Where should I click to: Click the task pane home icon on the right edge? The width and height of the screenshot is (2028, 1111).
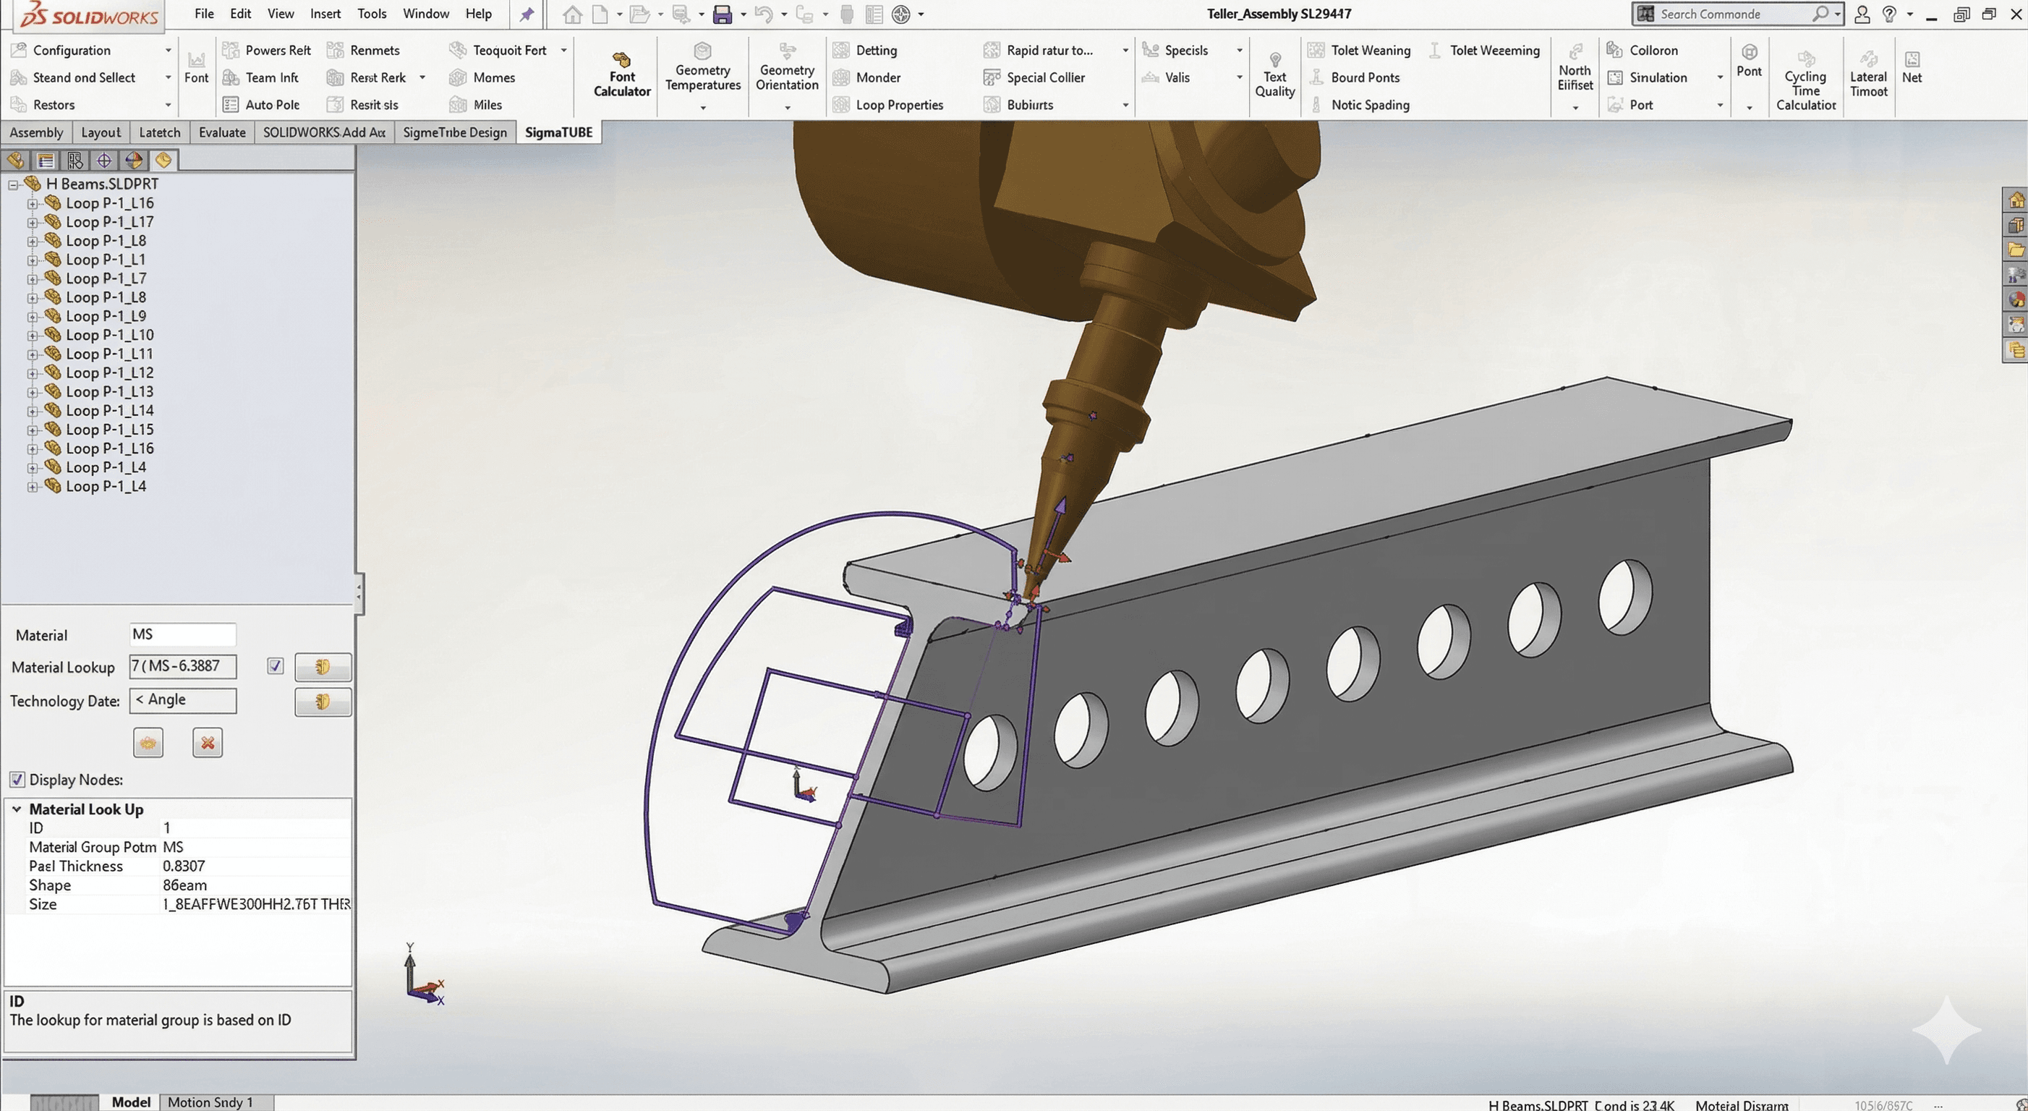point(2016,200)
